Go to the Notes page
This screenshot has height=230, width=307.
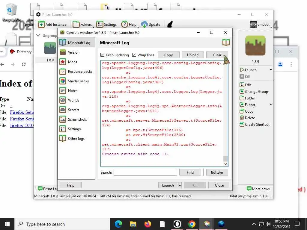(x=76, y=90)
